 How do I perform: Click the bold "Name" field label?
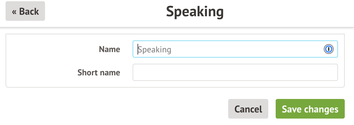pos(109,49)
